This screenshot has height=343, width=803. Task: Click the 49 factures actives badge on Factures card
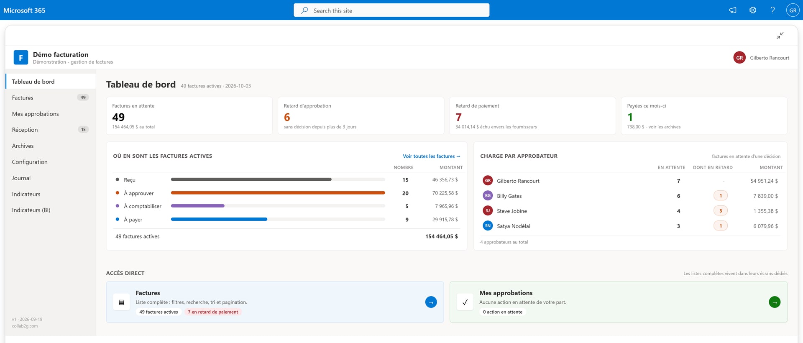point(159,312)
